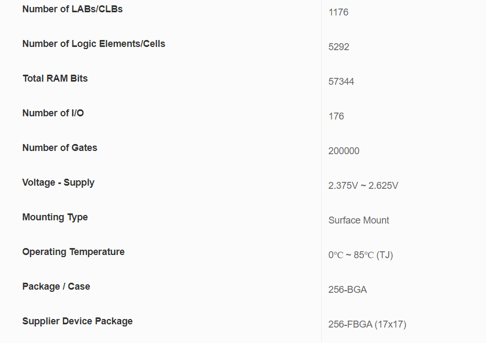The height and width of the screenshot is (343, 486).
Task: Click the I/O count value 176
Action: click(336, 116)
